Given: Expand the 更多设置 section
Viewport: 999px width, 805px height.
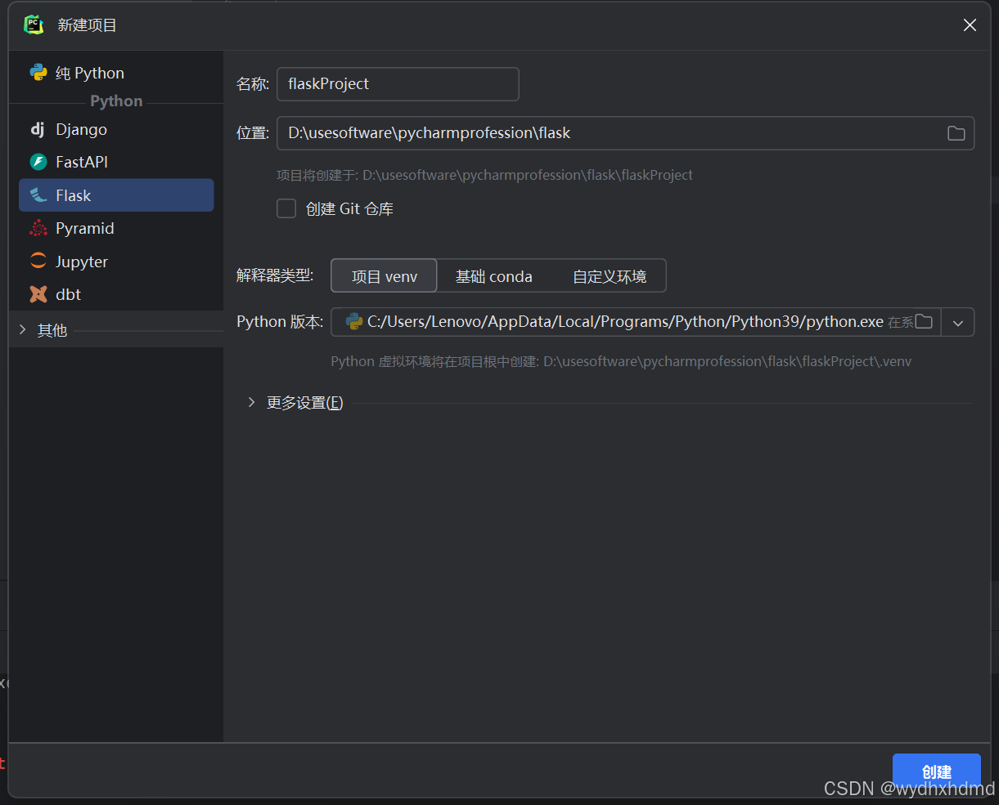Looking at the screenshot, I should (x=251, y=402).
